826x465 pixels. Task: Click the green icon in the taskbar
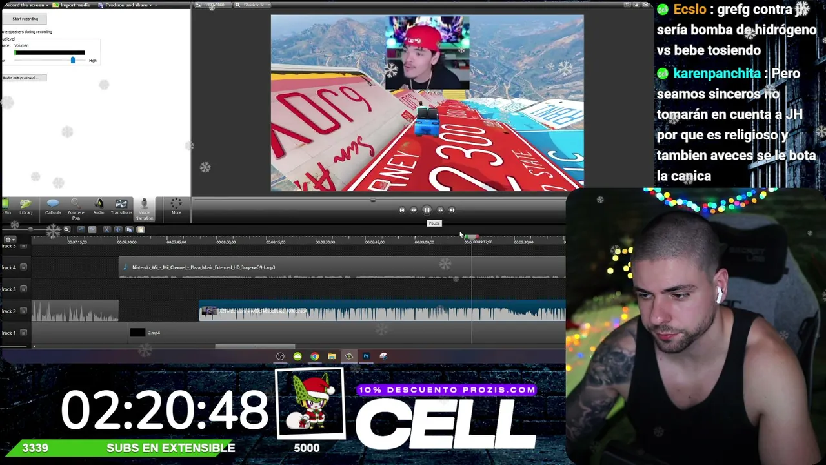point(297,356)
